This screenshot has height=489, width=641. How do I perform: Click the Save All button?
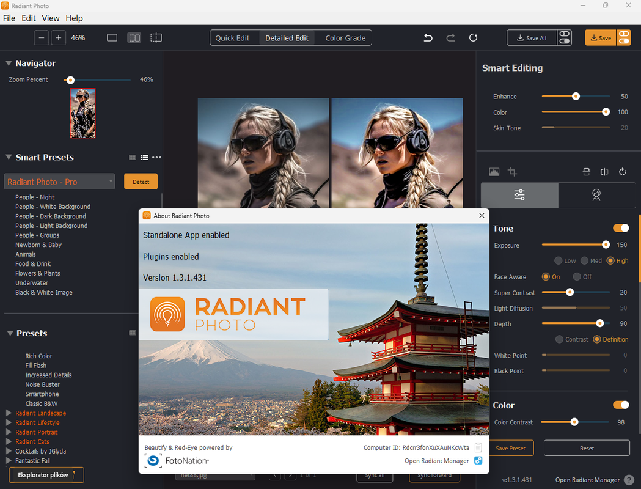[x=532, y=38]
